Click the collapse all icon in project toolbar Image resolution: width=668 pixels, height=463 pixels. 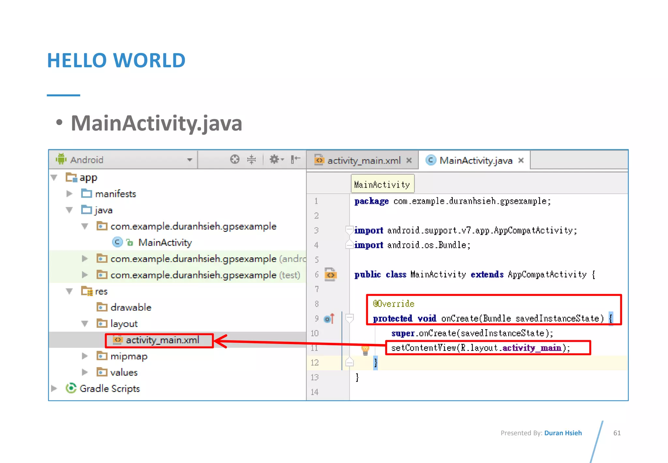click(x=251, y=159)
